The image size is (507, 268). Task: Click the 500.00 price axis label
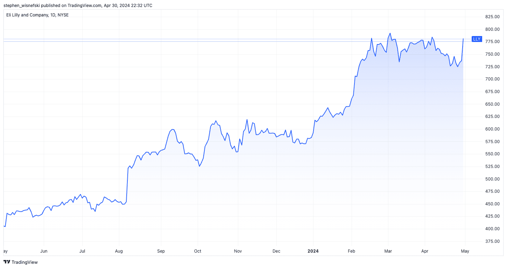click(x=492, y=179)
